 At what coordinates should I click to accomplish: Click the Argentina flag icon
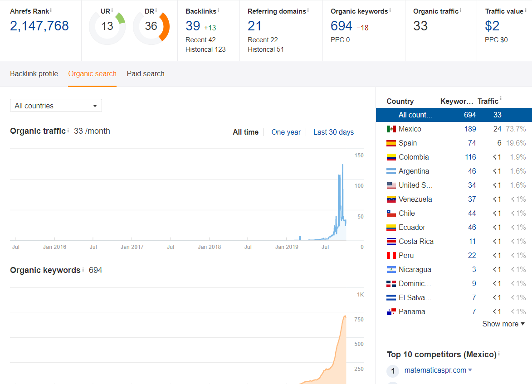click(x=391, y=171)
